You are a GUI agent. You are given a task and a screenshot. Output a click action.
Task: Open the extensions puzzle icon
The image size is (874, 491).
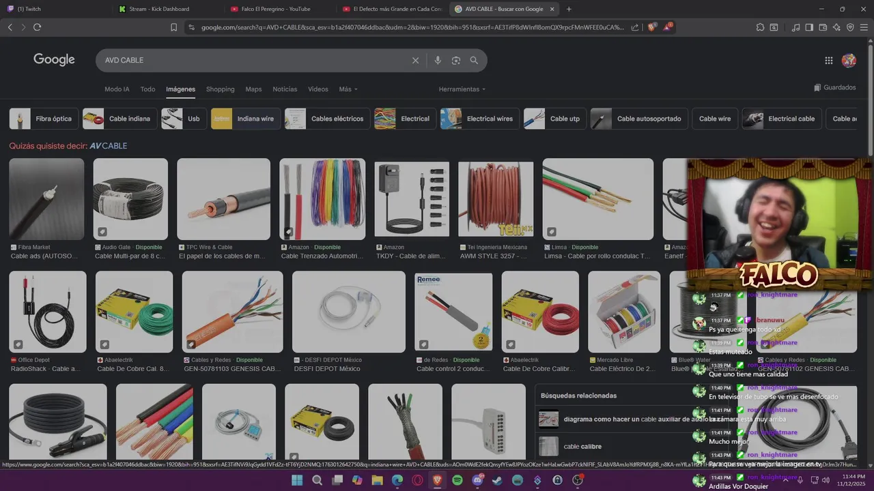[x=760, y=27]
